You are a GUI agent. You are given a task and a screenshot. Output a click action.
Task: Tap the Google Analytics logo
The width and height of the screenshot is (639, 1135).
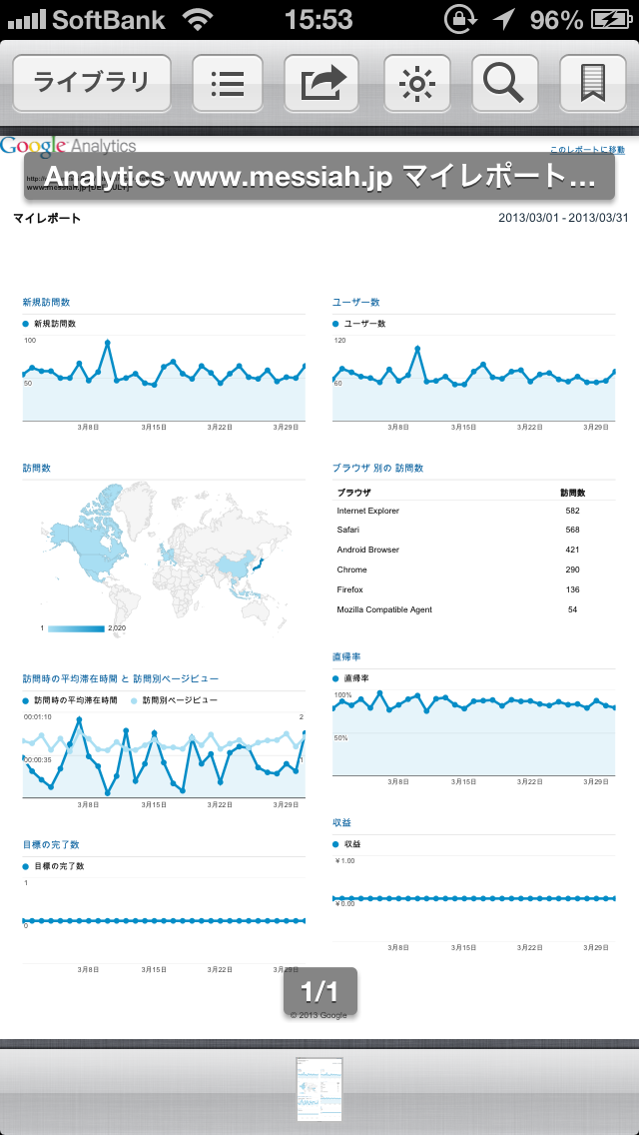[x=68, y=145]
